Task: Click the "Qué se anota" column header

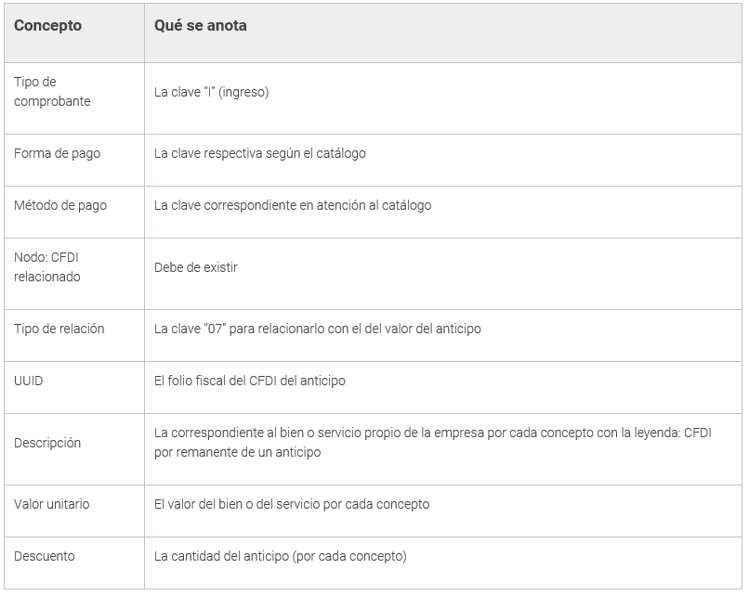Action: tap(200, 26)
